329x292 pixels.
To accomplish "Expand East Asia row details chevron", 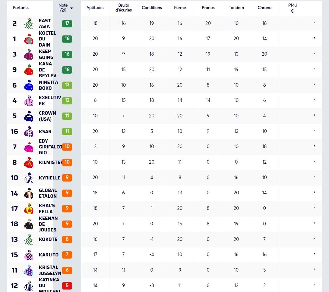I will click(314, 23).
